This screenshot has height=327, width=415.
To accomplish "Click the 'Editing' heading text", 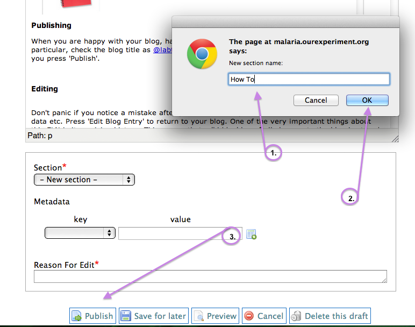I will pos(45,89).
